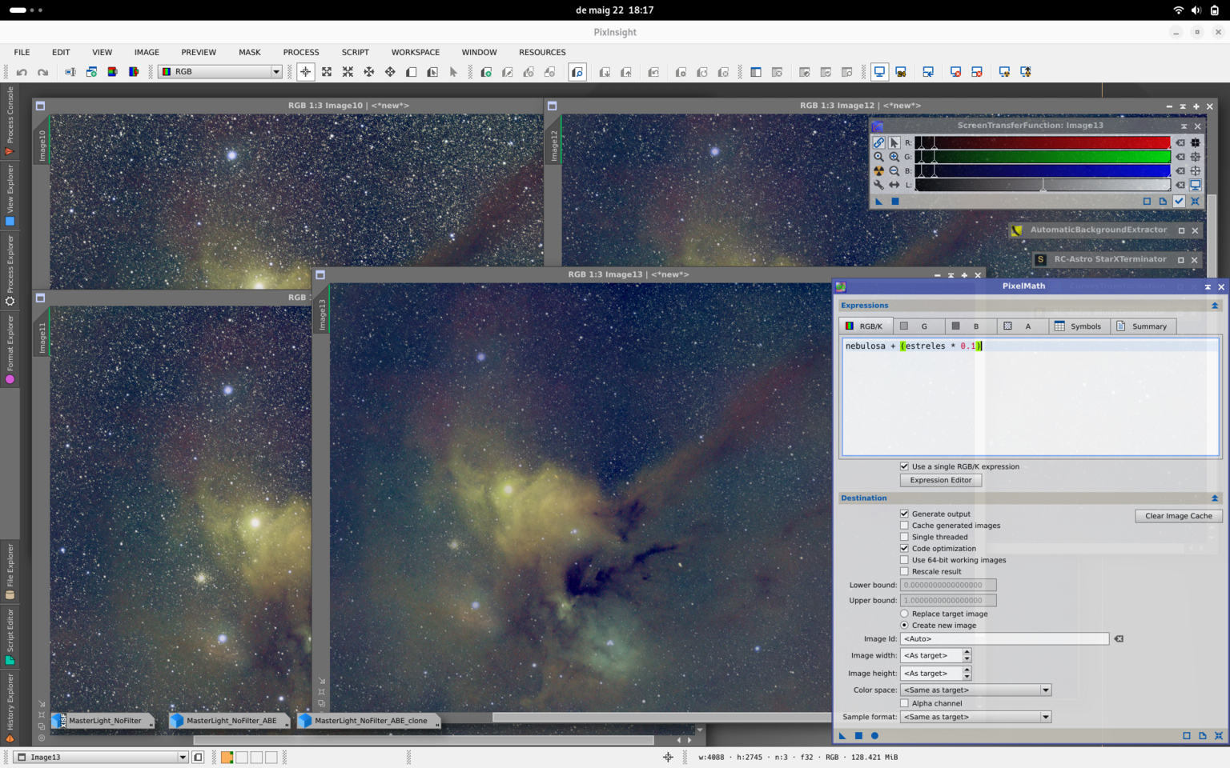Image resolution: width=1230 pixels, height=768 pixels.
Task: Click the blue Apply square in ScreenTransferFunction
Action: [895, 201]
